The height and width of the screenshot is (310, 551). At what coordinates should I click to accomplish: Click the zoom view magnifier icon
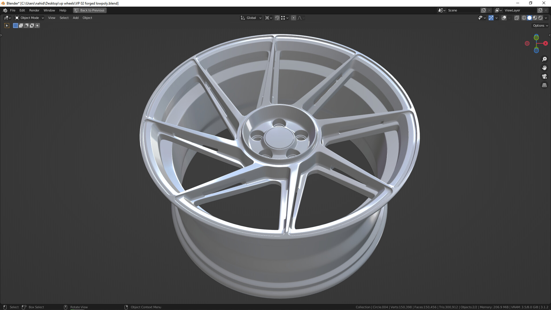[544, 59]
